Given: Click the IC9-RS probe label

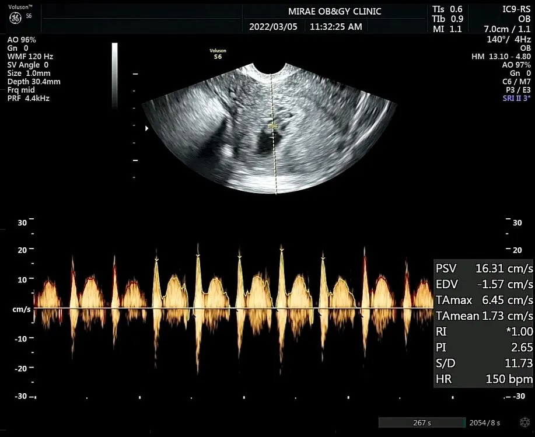Looking at the screenshot, I should click(x=516, y=9).
